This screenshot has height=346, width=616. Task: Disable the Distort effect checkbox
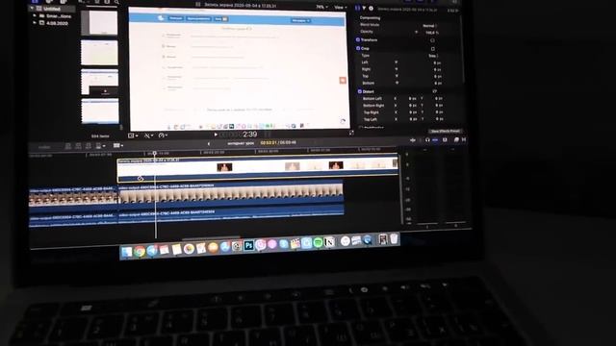(359, 91)
